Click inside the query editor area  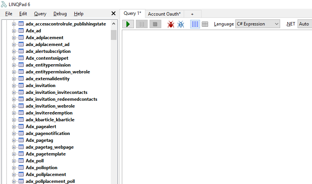pos(217,107)
